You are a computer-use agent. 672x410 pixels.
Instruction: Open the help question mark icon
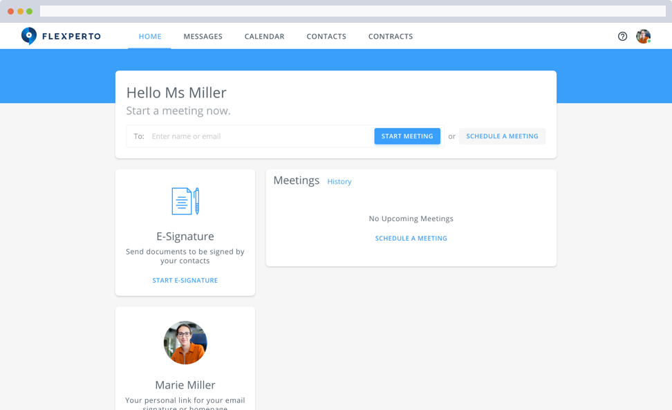coord(622,37)
